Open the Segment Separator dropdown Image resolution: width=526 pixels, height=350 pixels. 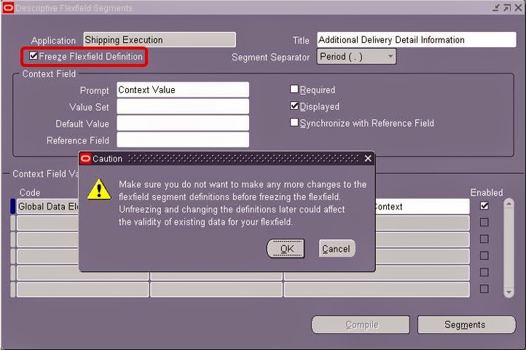point(356,56)
